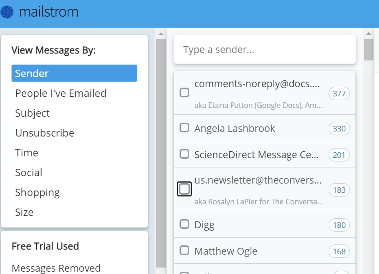Click the View Messages By heading
The image size is (379, 274).
[54, 50]
